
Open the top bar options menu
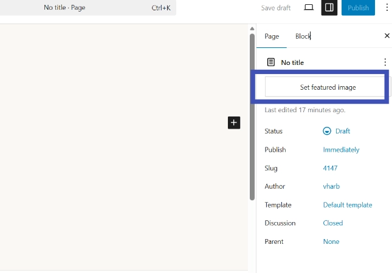[387, 7]
